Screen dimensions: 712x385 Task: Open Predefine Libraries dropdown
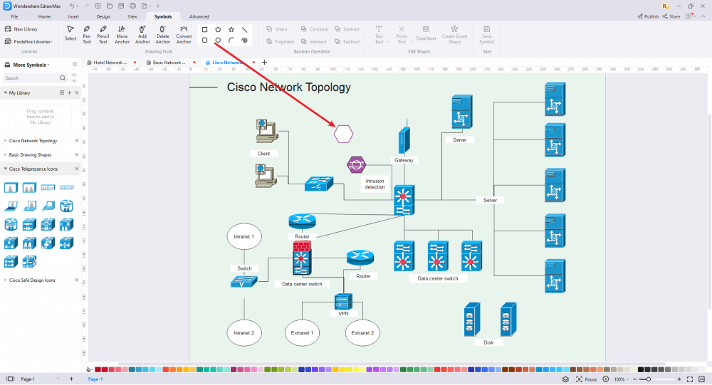point(28,42)
